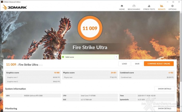Screen dimensions: 182x112
Task: Click COMPARE RESULT ONLINE button
Action: pos(159,64)
